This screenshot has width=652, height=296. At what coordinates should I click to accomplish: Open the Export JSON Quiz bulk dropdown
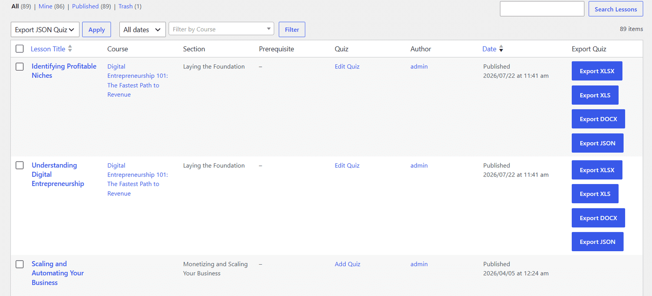[x=45, y=30]
